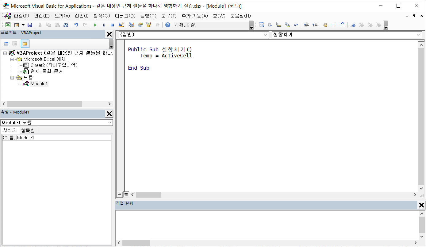The image size is (426, 247).
Task: Click the Find binoculars icon
Action: click(66, 25)
